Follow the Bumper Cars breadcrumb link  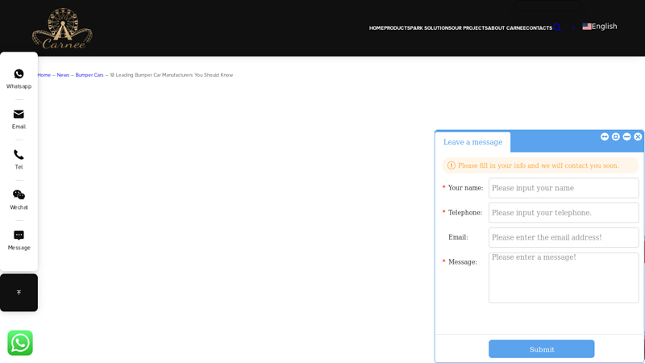(x=89, y=75)
